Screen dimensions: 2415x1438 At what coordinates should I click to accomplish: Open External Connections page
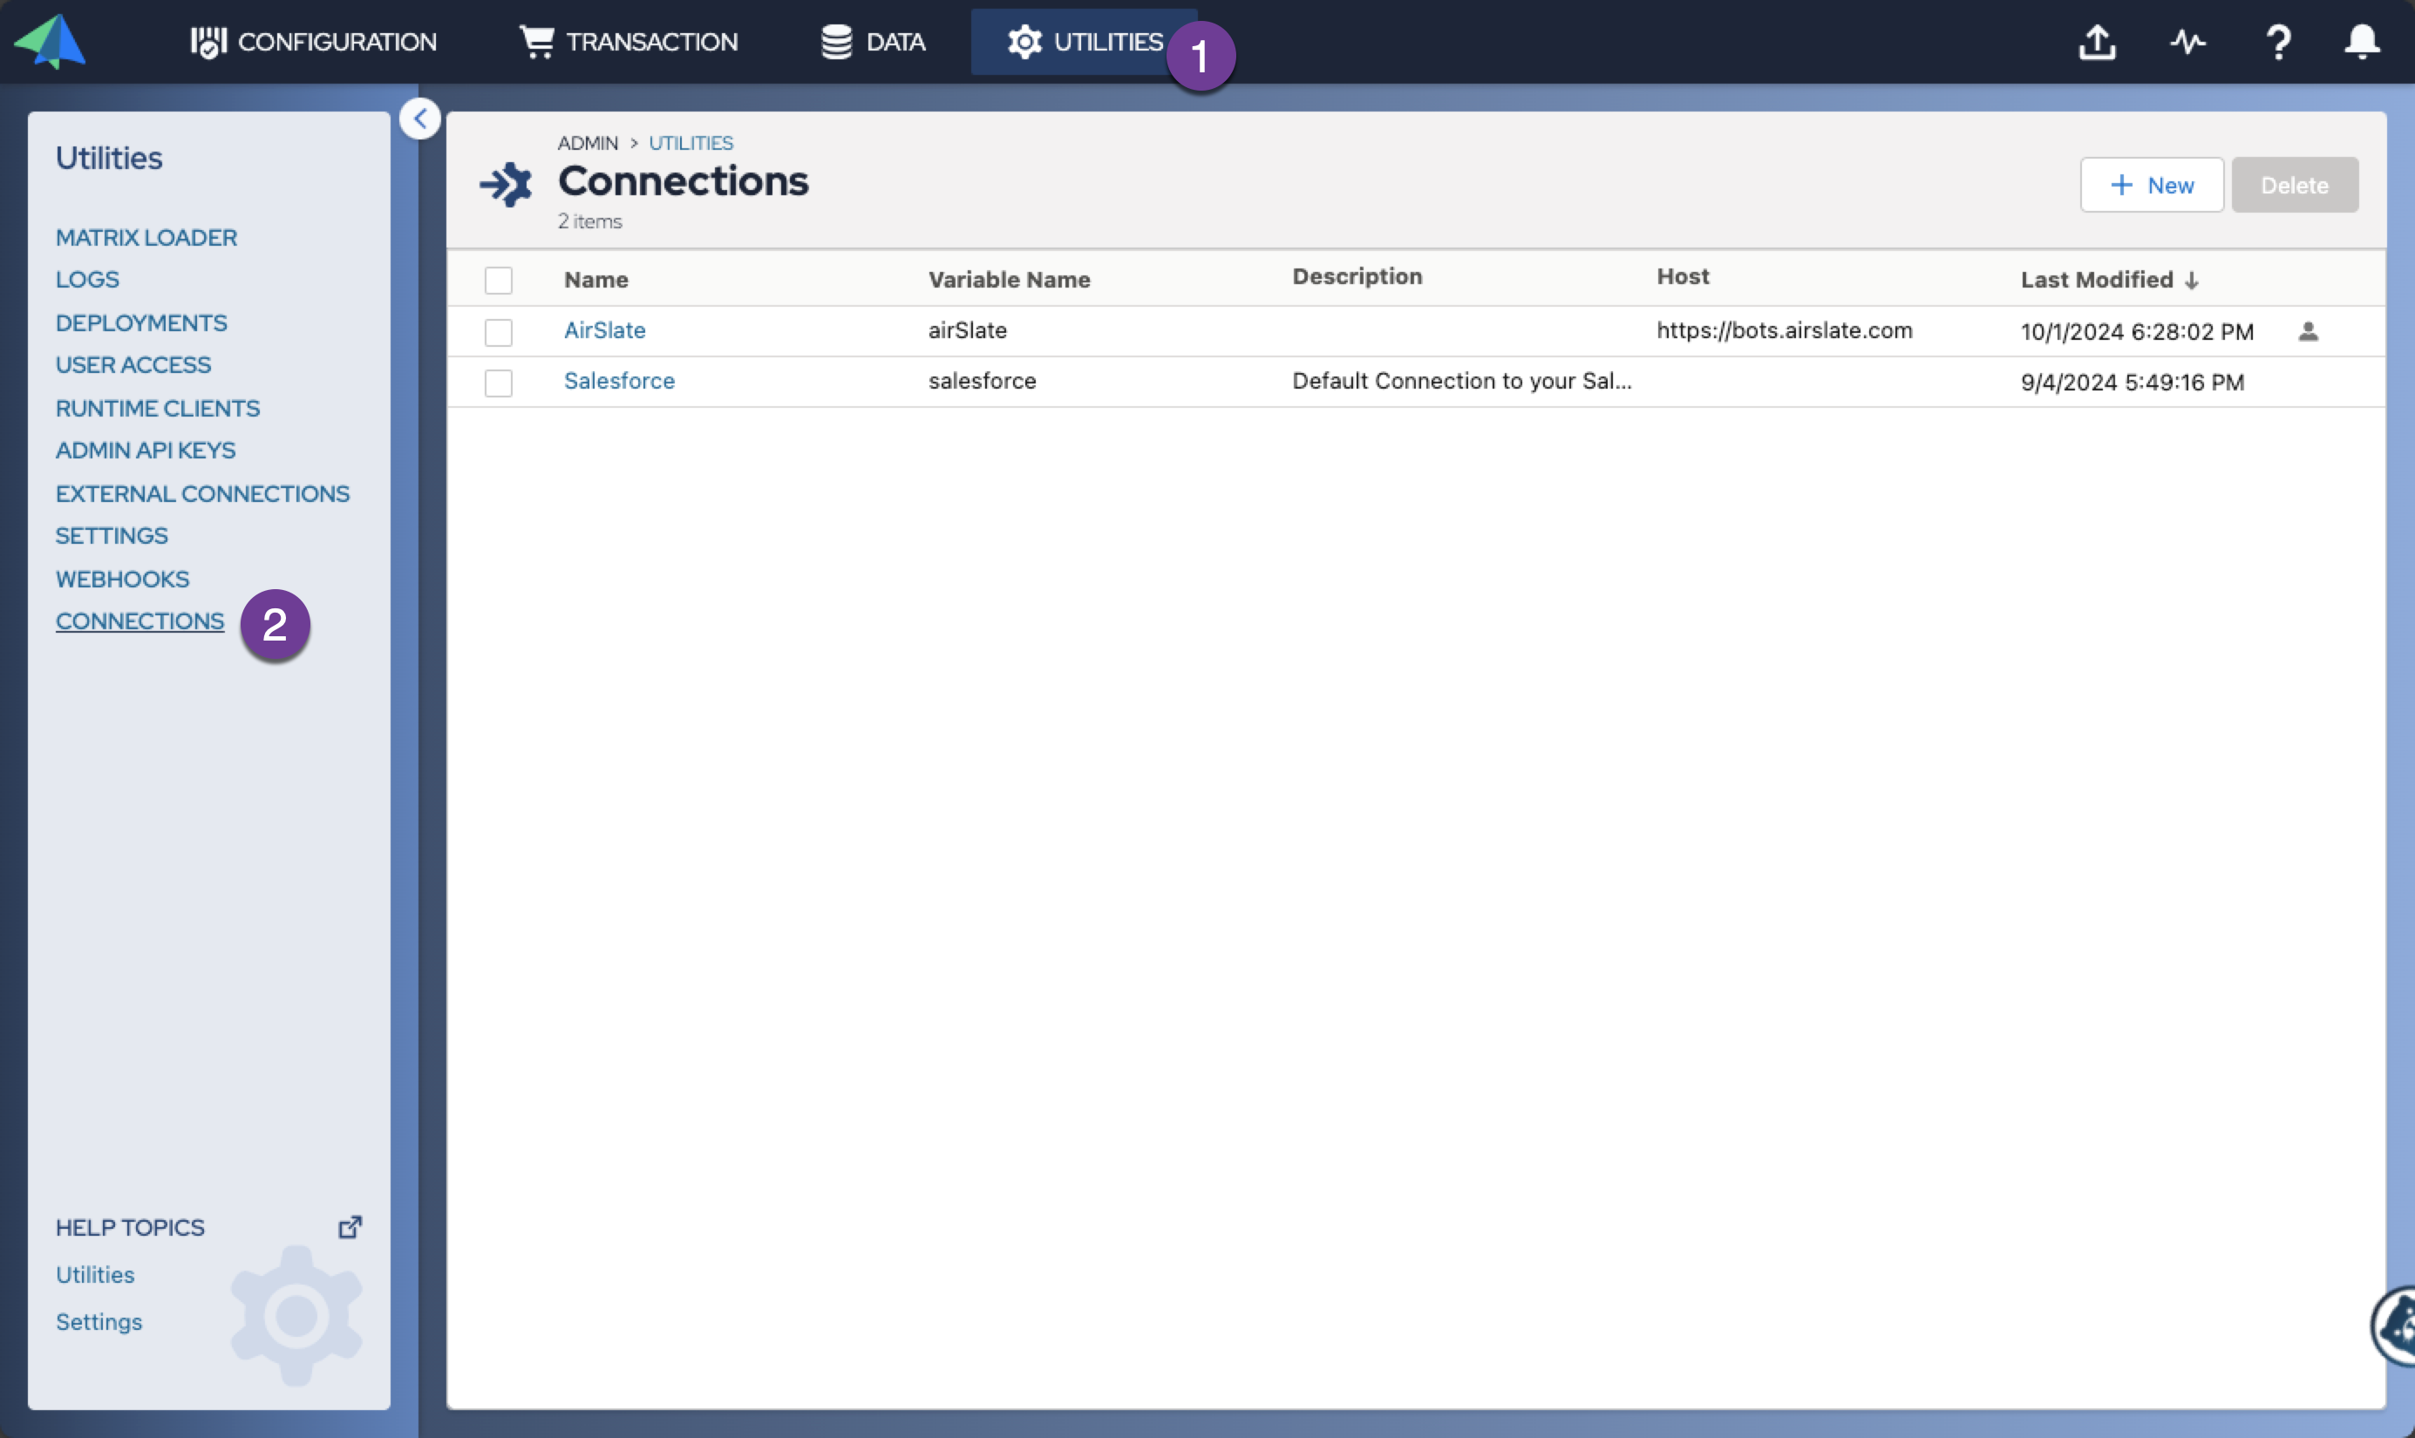202,493
